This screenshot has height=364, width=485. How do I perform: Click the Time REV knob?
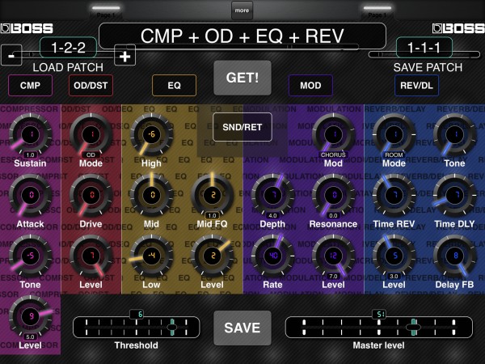pos(394,195)
